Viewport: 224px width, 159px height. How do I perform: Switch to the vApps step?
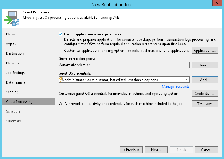click(11, 44)
